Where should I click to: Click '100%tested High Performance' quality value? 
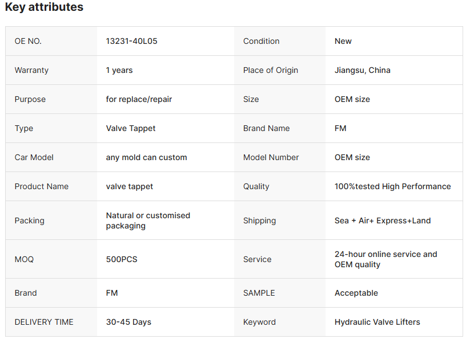pos(392,186)
